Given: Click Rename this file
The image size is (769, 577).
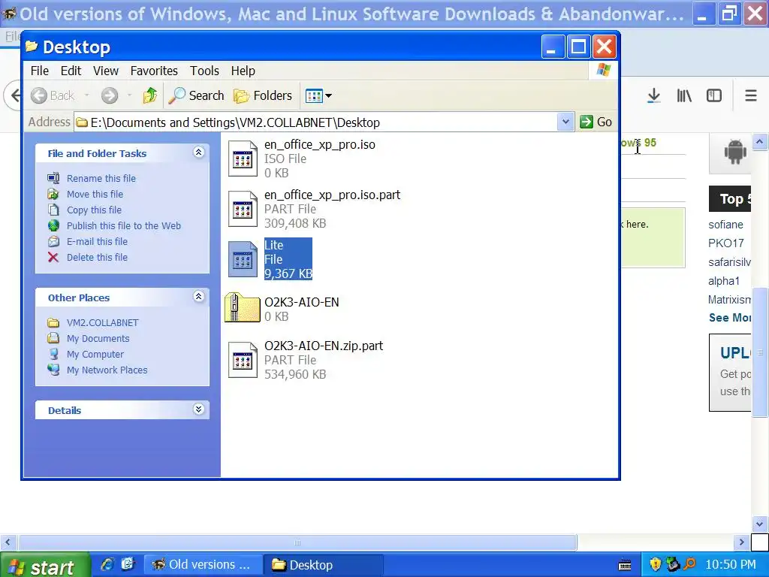Looking at the screenshot, I should pyautogui.click(x=101, y=178).
